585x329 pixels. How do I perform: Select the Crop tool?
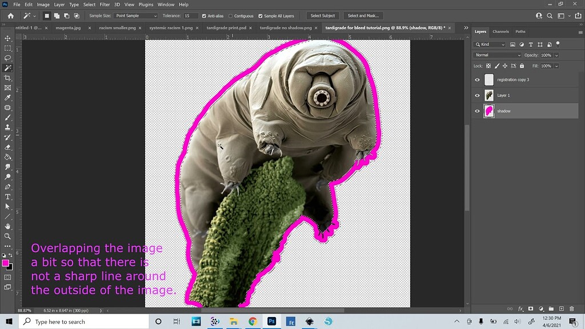(7, 78)
